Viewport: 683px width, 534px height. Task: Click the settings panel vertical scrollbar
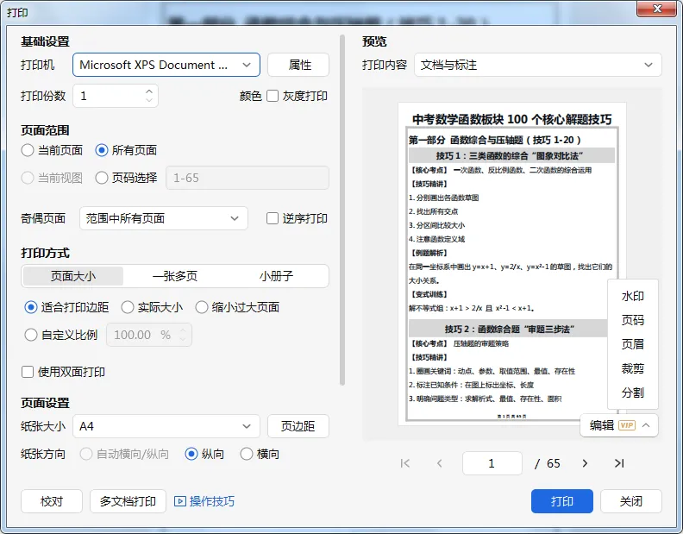pyautogui.click(x=342, y=210)
